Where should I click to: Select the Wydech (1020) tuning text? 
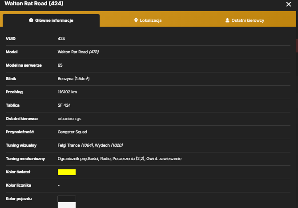(109, 145)
